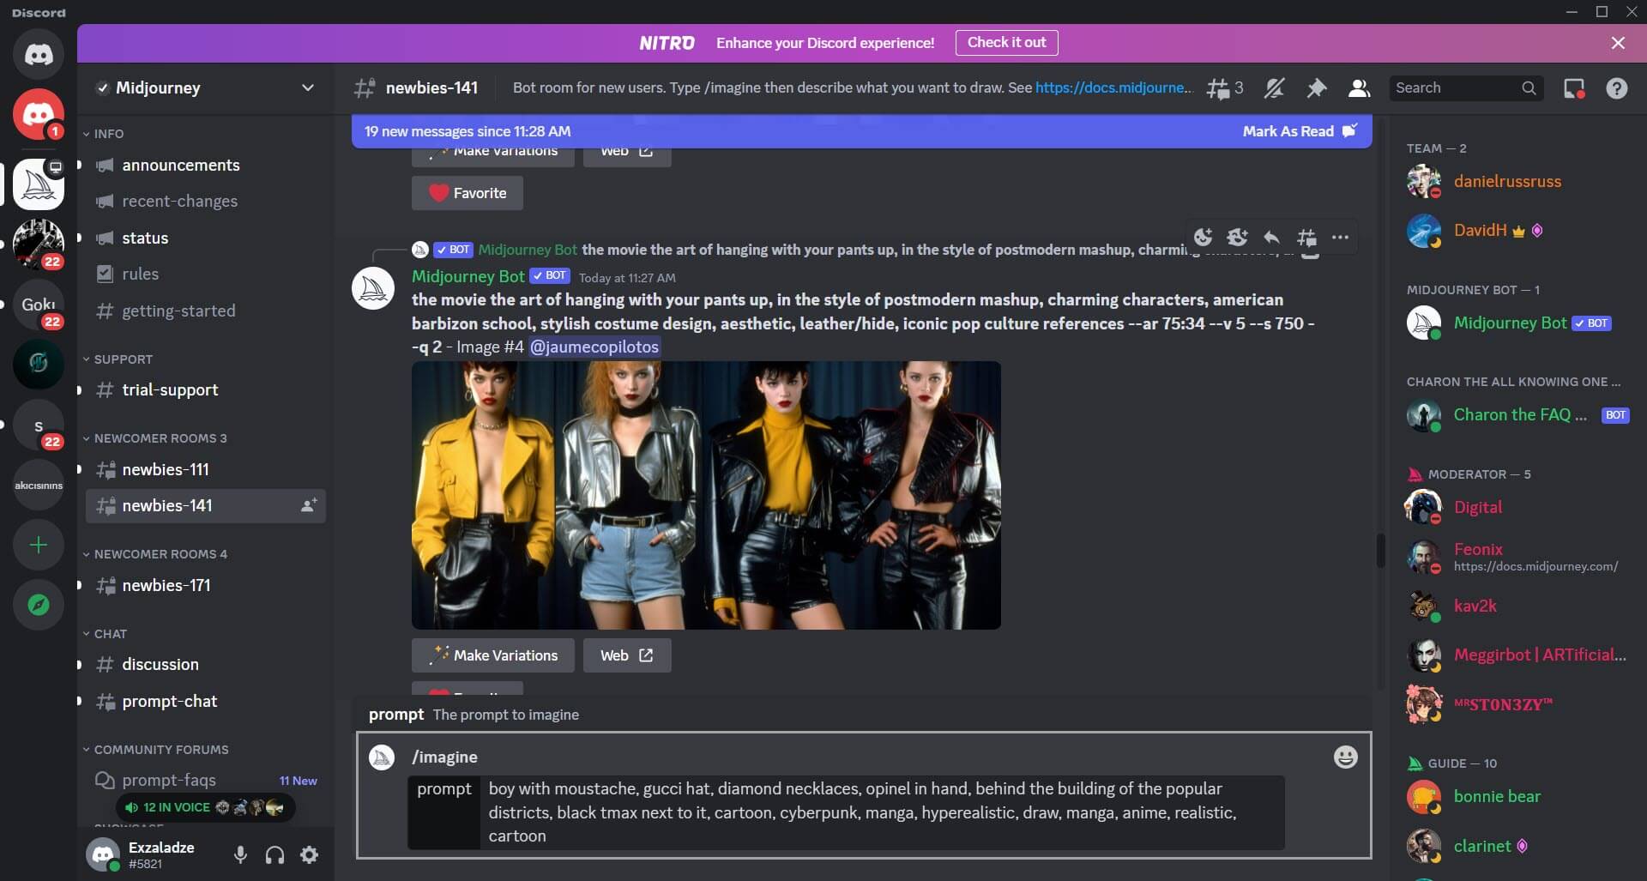
Task: Open the prompt-faqs forum
Action: pos(206,780)
